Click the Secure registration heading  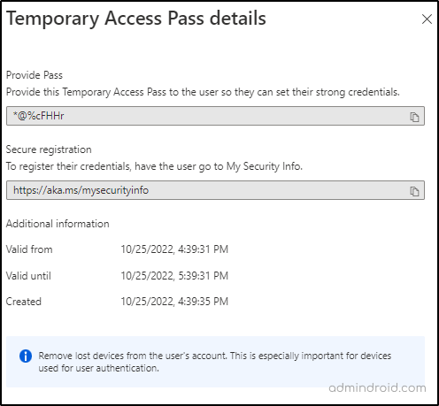(49, 149)
